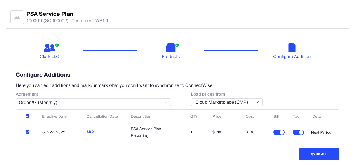Click the Products box icon
Image resolution: width=355 pixels, height=165 pixels.
coord(171,48)
